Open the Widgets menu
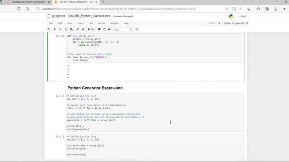The width and height of the screenshot is (289, 162). (x=114, y=23)
